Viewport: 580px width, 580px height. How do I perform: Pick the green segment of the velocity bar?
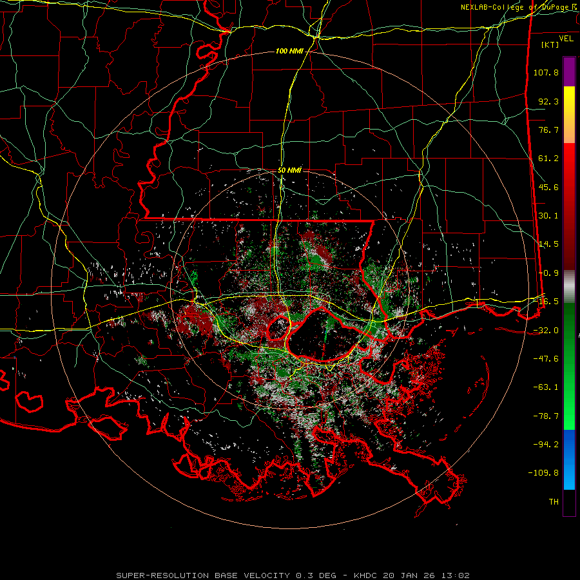[569, 366]
